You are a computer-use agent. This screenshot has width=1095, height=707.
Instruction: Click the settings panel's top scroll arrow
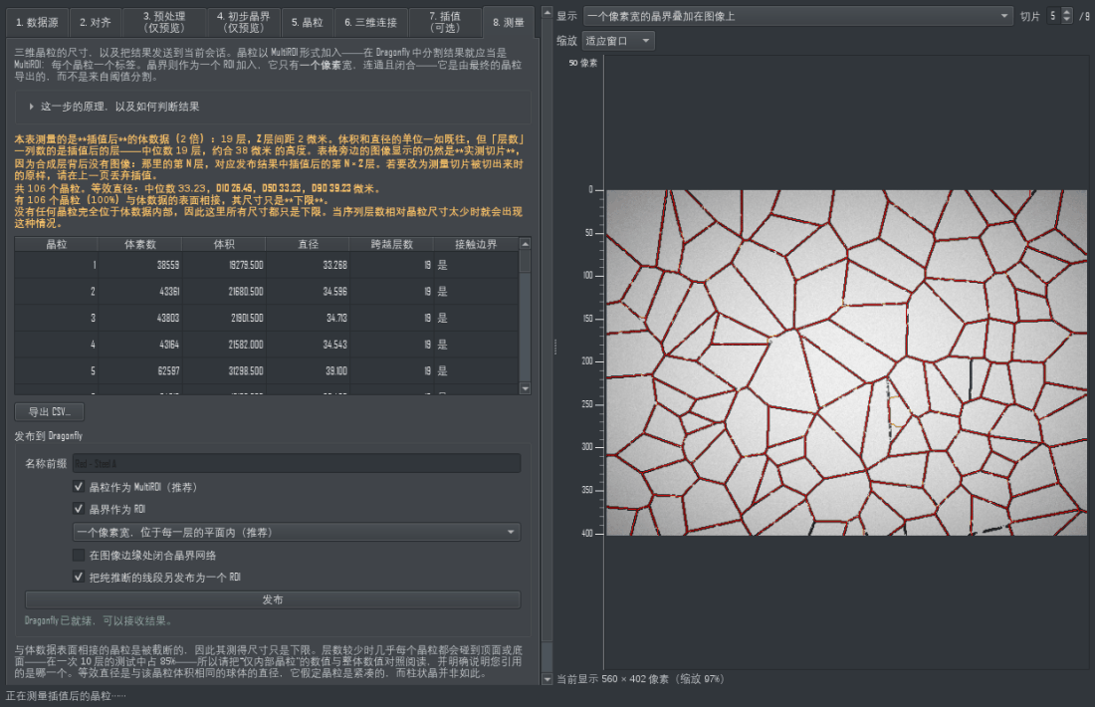point(547,13)
